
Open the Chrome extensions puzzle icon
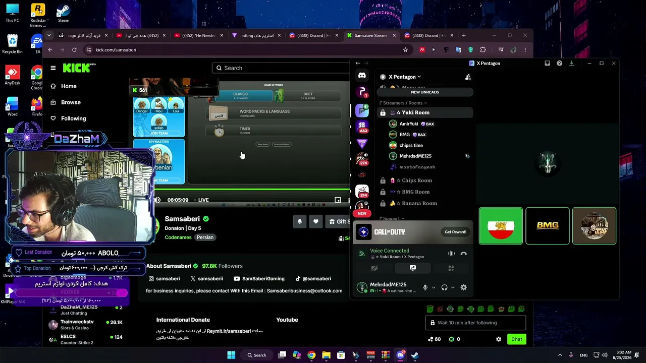483,50
